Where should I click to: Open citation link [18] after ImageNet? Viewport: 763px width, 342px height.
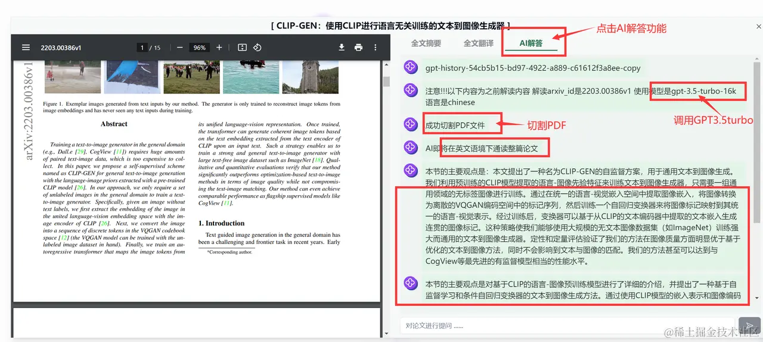click(x=318, y=159)
